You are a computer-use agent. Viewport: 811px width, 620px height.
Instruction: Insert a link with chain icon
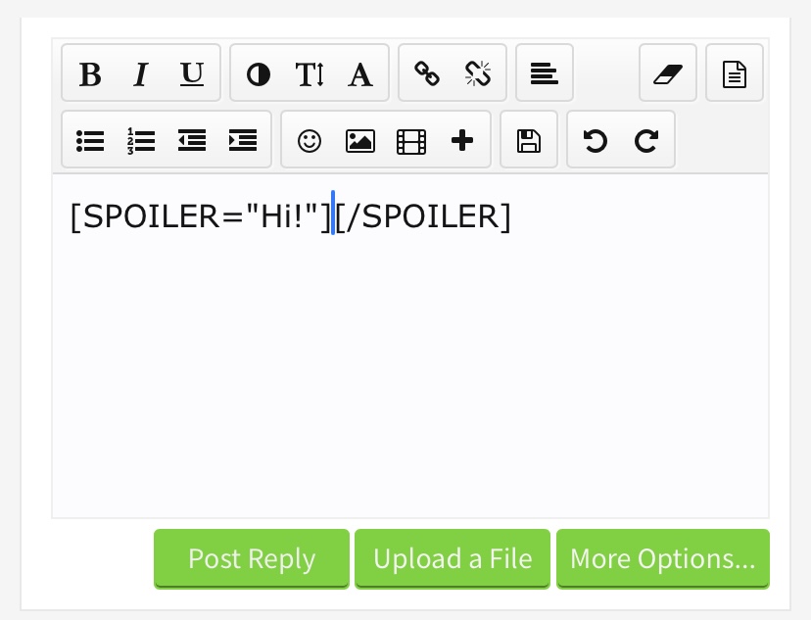click(427, 73)
